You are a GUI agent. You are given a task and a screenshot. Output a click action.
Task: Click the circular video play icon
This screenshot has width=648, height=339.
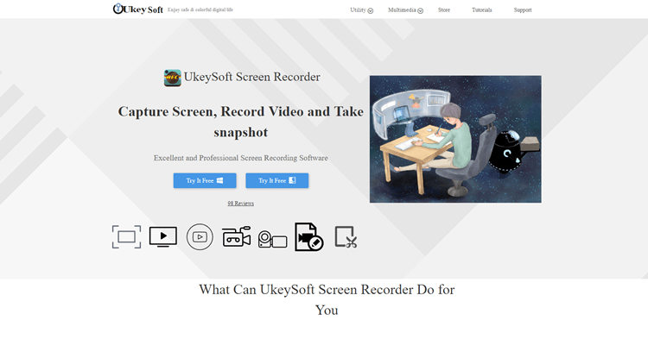coord(200,236)
